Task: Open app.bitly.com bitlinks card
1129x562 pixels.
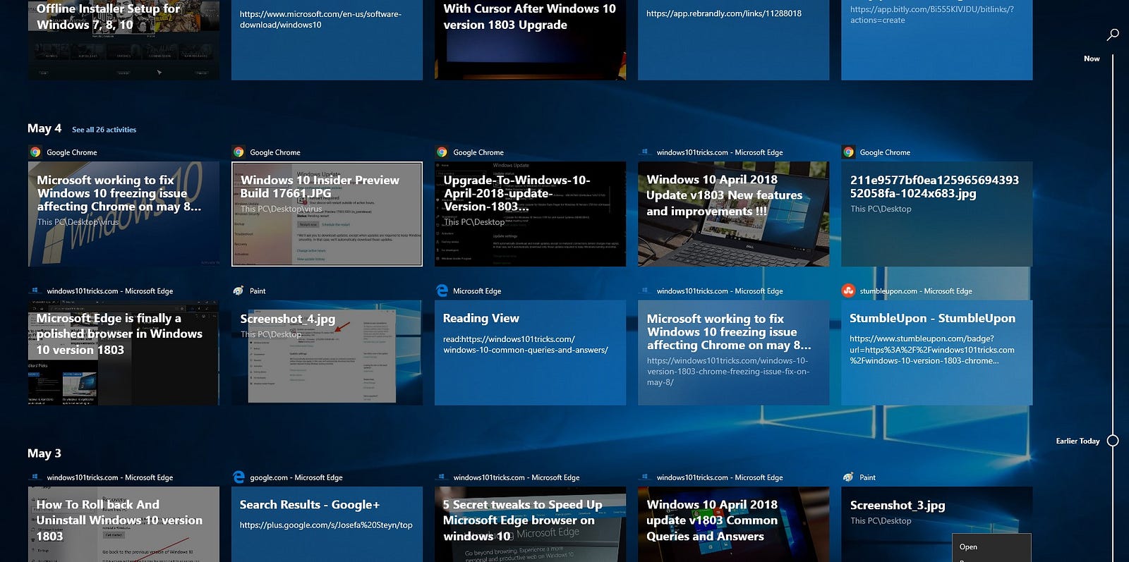Action: coord(936,39)
